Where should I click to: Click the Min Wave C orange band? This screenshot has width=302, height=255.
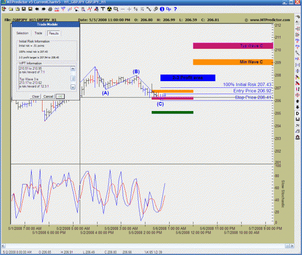pos(233,62)
